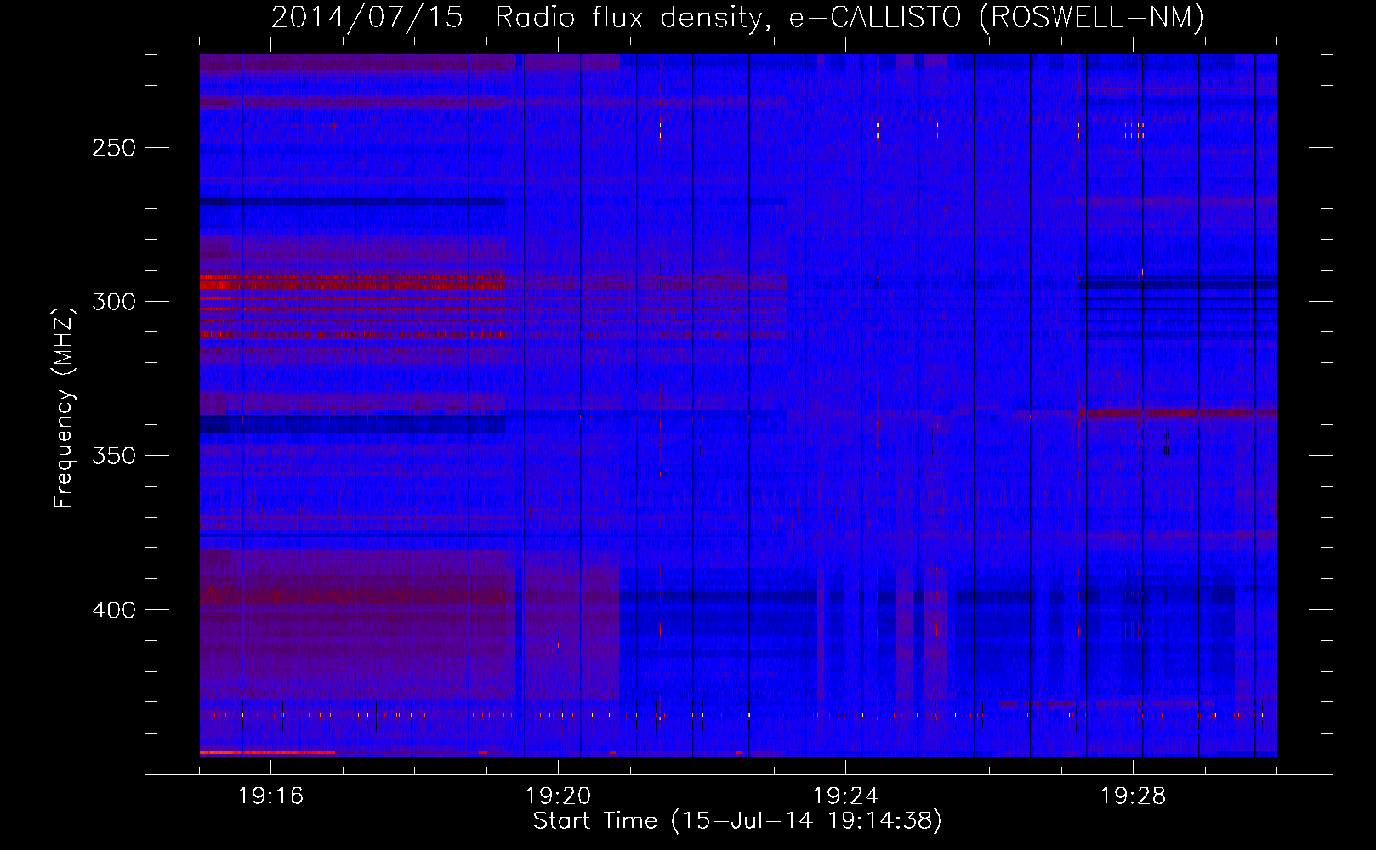Click the 300 frequency tick label

pos(114,302)
